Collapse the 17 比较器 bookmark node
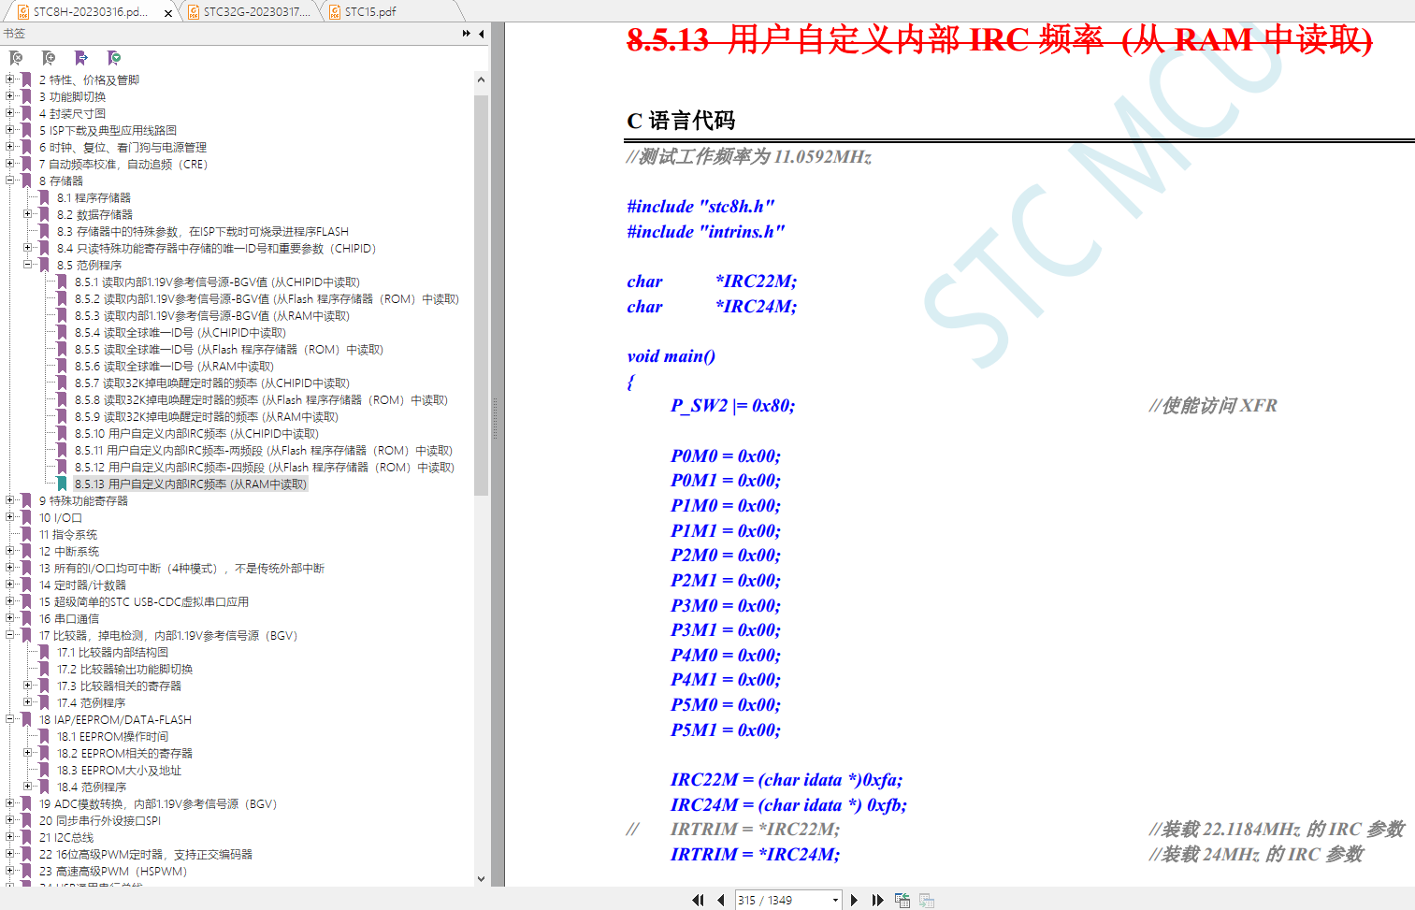This screenshot has width=1415, height=910. [x=10, y=635]
